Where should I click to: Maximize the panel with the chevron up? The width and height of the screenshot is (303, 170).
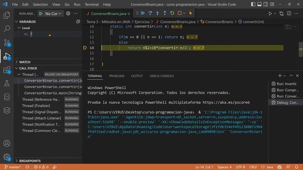coord(291,76)
